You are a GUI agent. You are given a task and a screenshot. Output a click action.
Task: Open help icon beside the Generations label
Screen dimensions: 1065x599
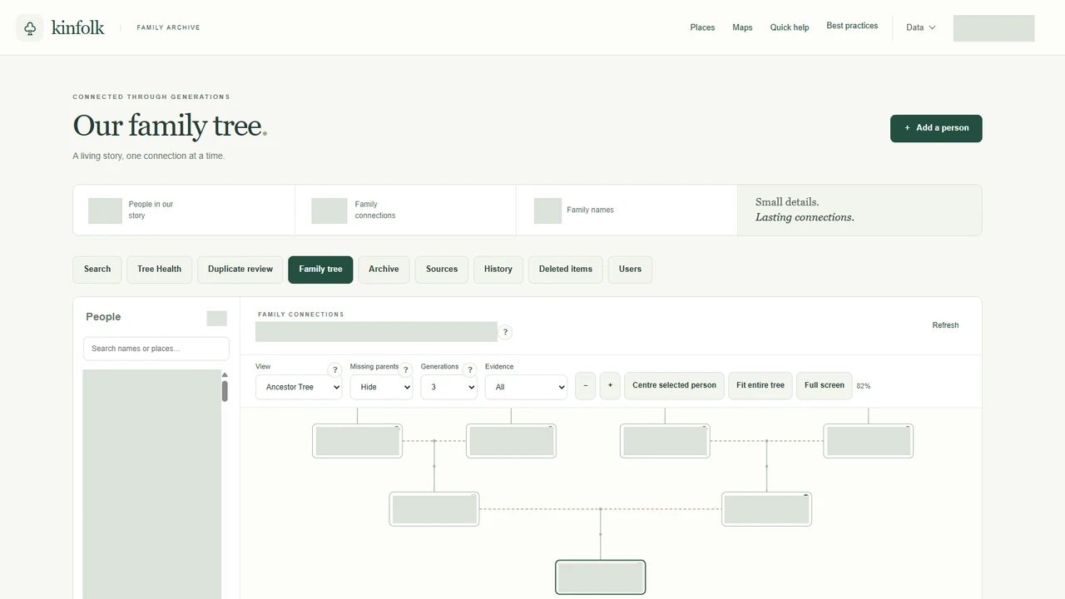(470, 370)
